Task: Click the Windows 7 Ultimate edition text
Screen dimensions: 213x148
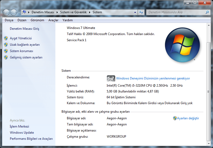Action: 81,28
